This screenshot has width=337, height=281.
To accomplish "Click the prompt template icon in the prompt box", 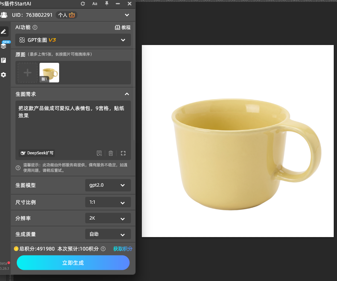I will pyautogui.click(x=99, y=153).
